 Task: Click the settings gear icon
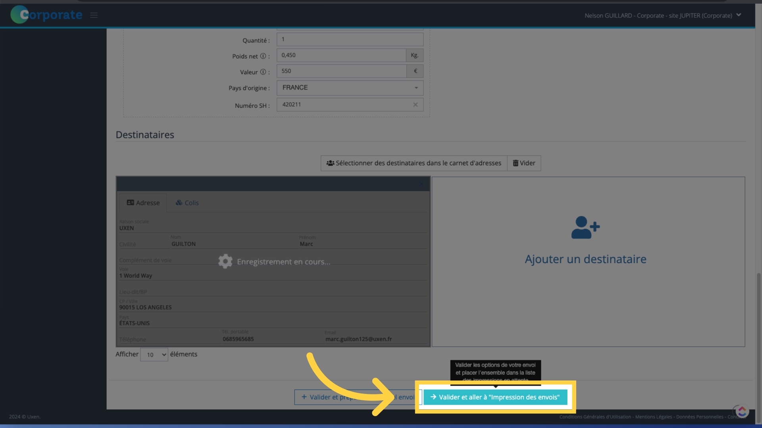pyautogui.click(x=225, y=261)
